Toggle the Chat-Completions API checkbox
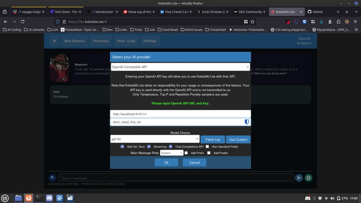The width and height of the screenshot is (361, 203). (171, 146)
